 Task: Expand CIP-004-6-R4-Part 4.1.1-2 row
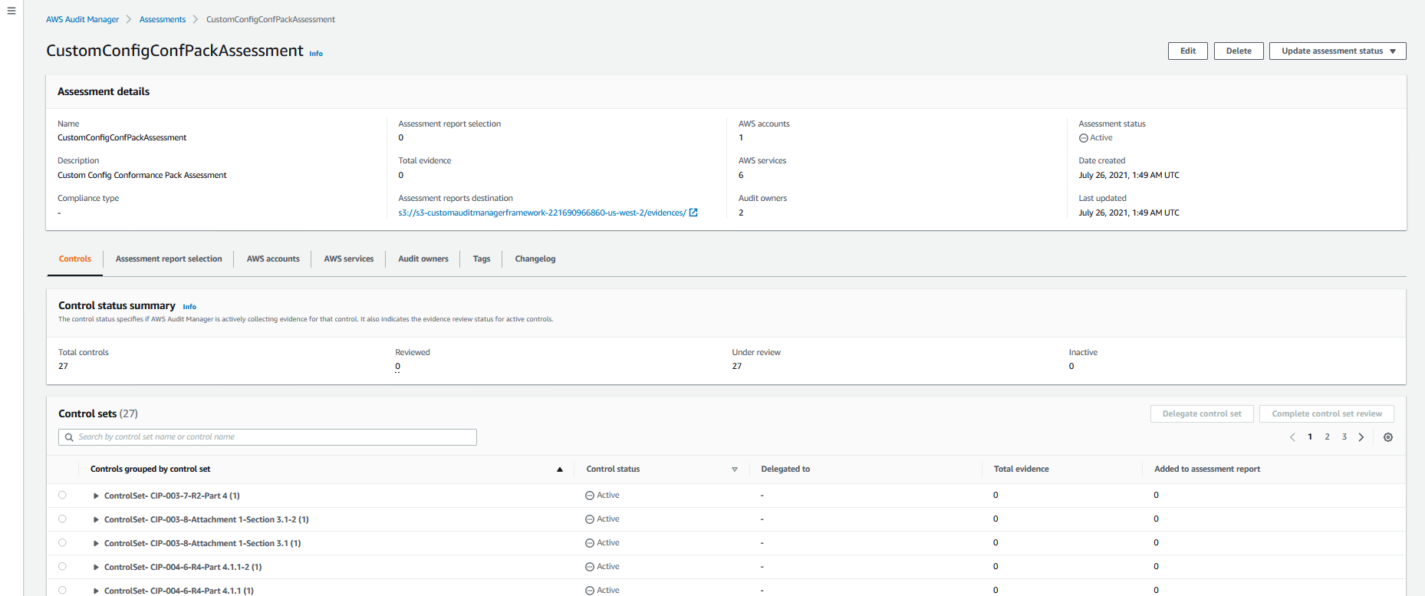[96, 568]
